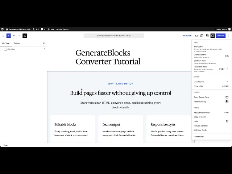Viewport: 232px width, 174px height.
Task: Select Copy all blocks
Action: coord(211,117)
